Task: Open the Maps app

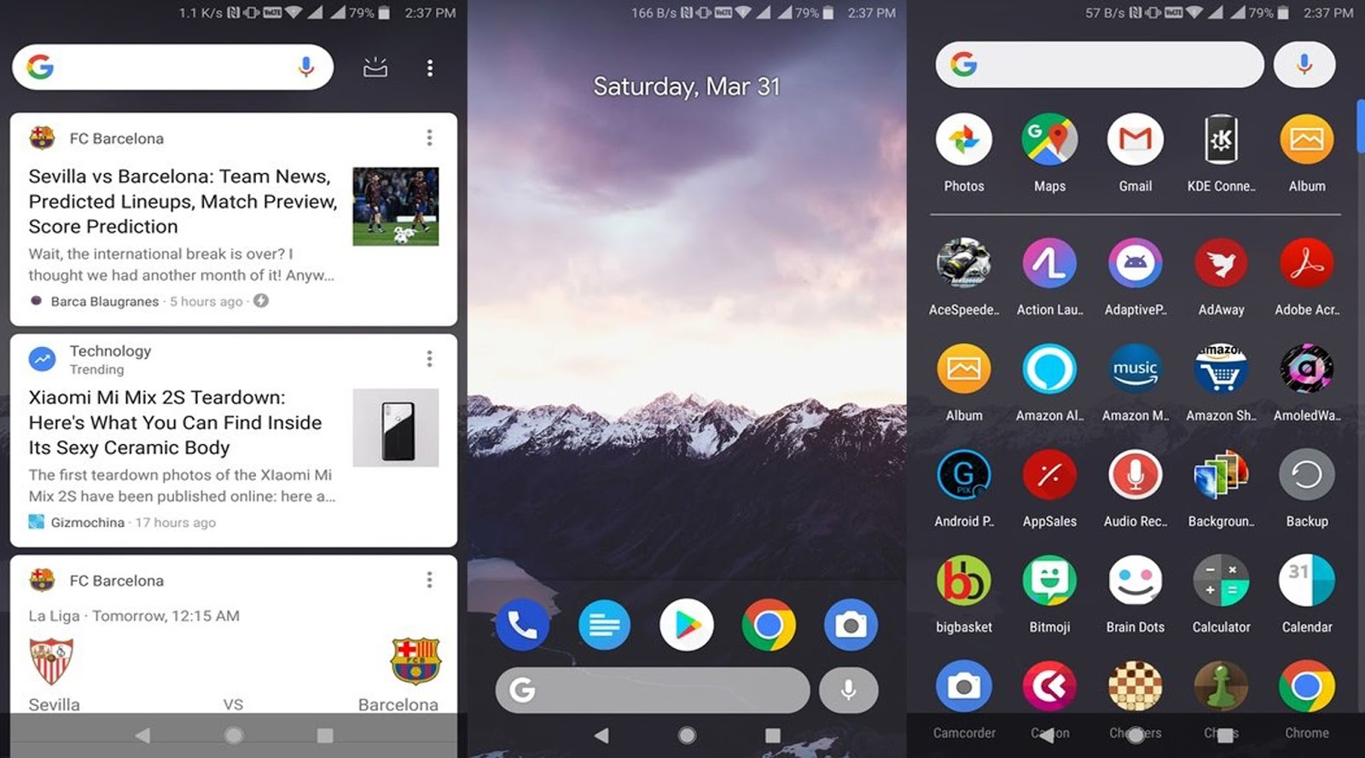Action: click(x=1049, y=153)
